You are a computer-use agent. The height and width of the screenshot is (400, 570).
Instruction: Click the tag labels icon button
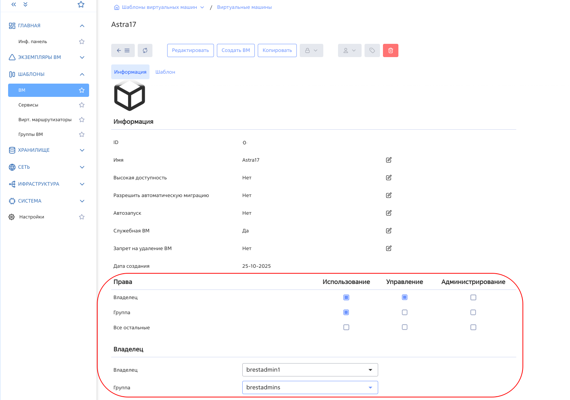click(x=372, y=50)
